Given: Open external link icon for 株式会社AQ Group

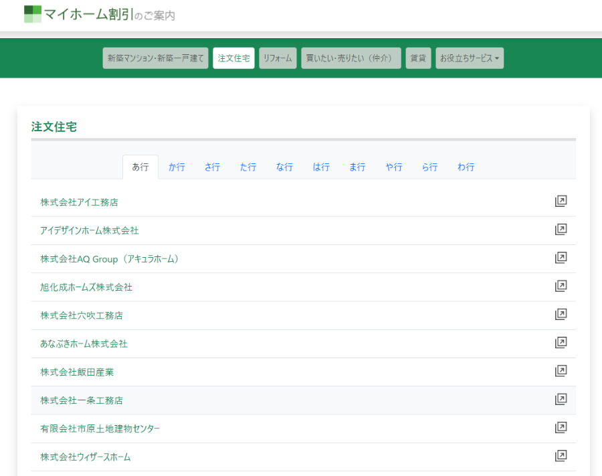Looking at the screenshot, I should point(561,257).
